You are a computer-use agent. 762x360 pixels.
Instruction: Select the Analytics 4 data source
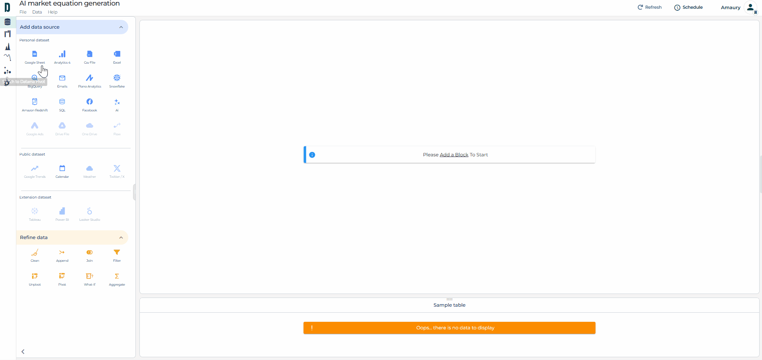(x=62, y=54)
